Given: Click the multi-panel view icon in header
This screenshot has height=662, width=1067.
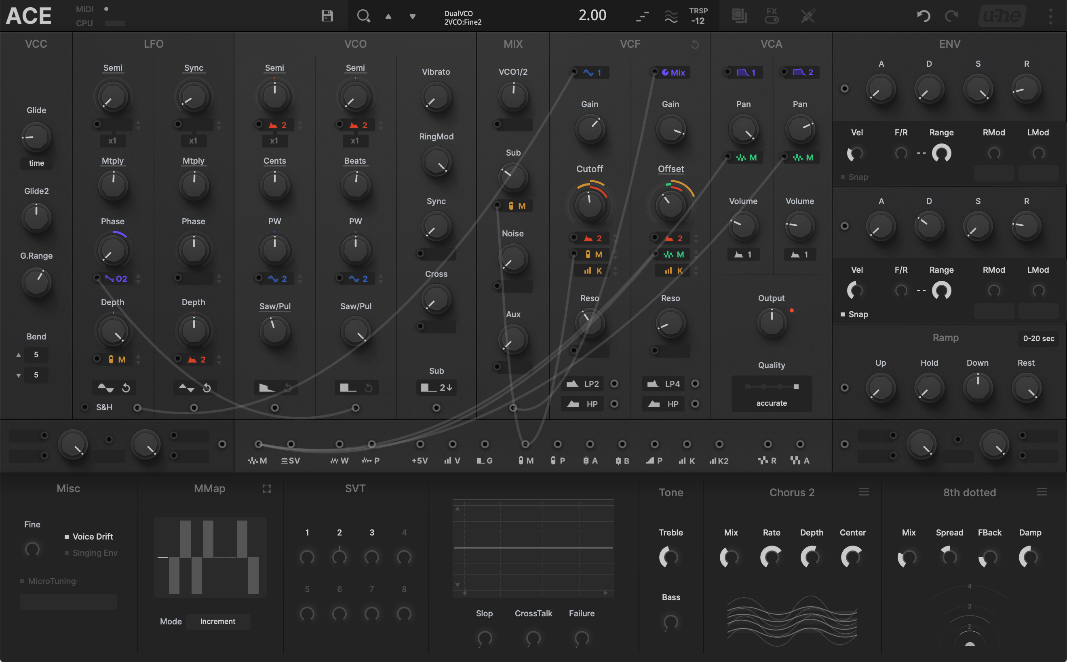Looking at the screenshot, I should tap(740, 16).
